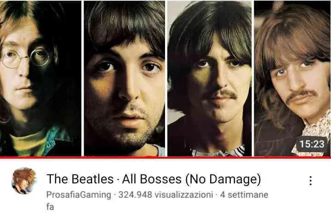This screenshot has width=331, height=221.
Task: Click the word 'fa' below the channel name
Action: pos(50,207)
